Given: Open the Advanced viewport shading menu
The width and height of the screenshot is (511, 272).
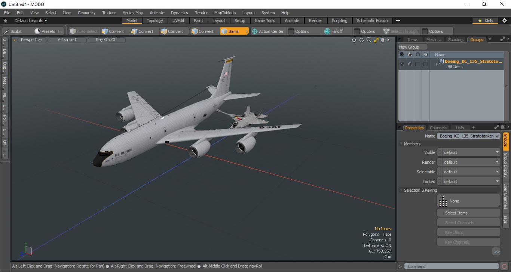Looking at the screenshot, I should pyautogui.click(x=67, y=40).
